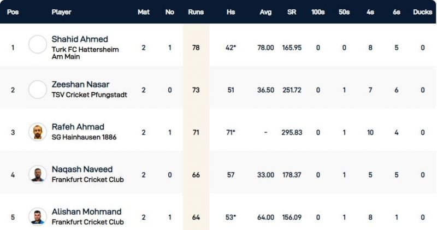Click the Mat column header
The width and height of the screenshot is (437, 230).
click(144, 12)
